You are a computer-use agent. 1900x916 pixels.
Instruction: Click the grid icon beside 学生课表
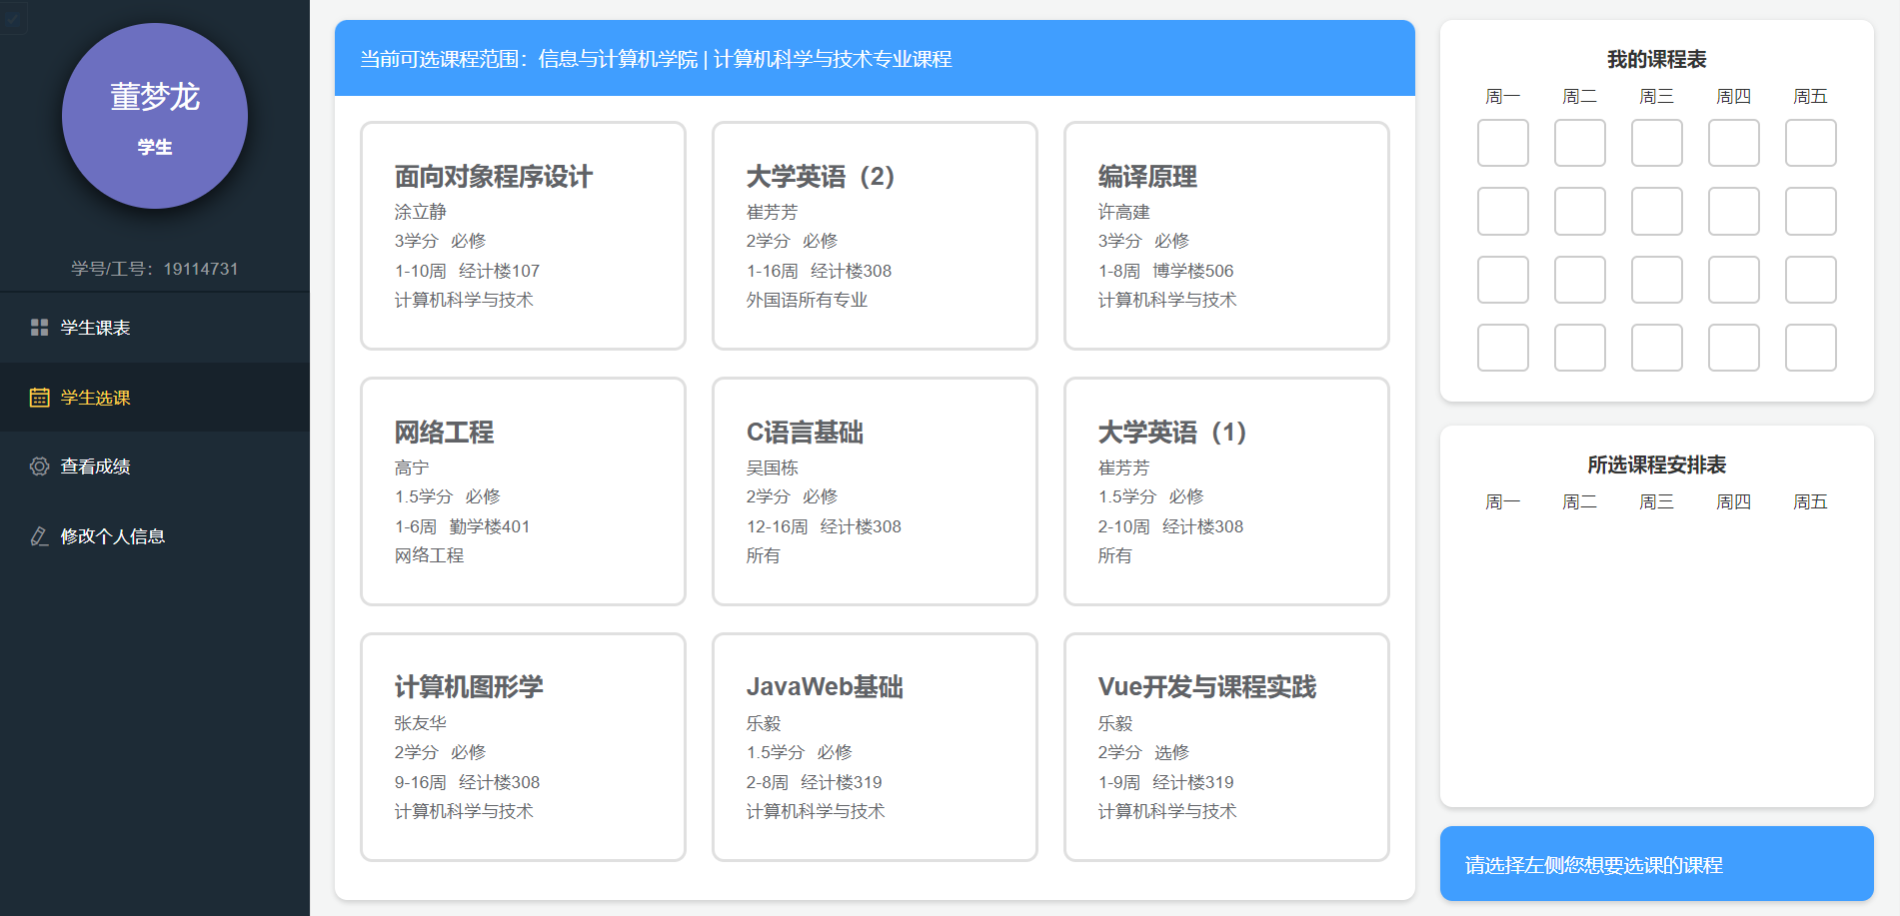[39, 328]
